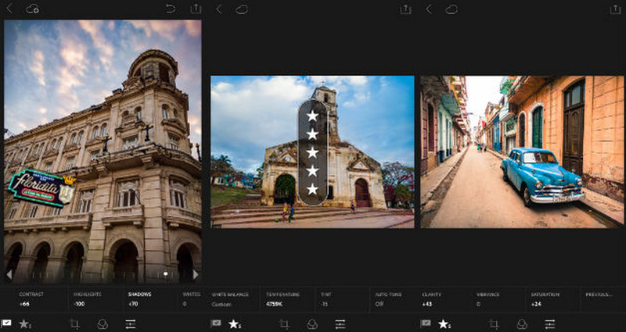The height and width of the screenshot is (332, 626).
Task: Open star rating icon under blue car photo
Action: [x=444, y=324]
